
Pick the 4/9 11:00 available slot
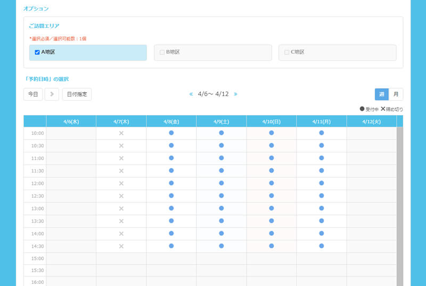(222, 158)
